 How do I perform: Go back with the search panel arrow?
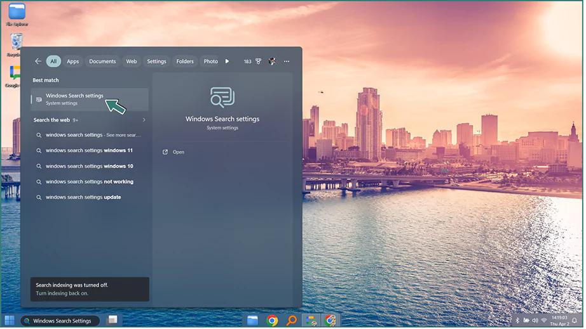point(37,61)
